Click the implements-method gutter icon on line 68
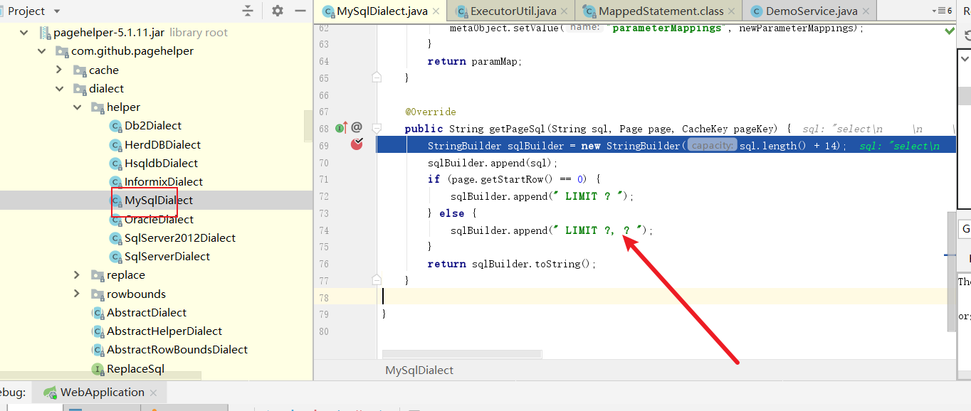The image size is (971, 411). click(341, 128)
